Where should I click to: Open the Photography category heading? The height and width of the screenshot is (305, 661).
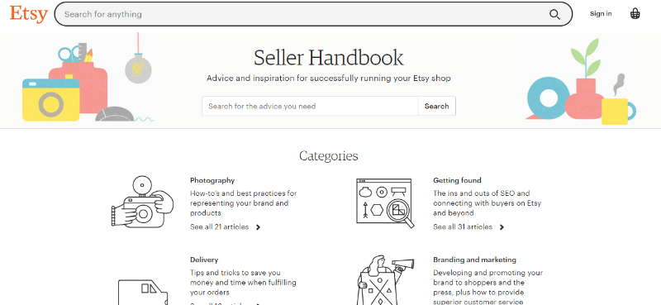click(212, 180)
